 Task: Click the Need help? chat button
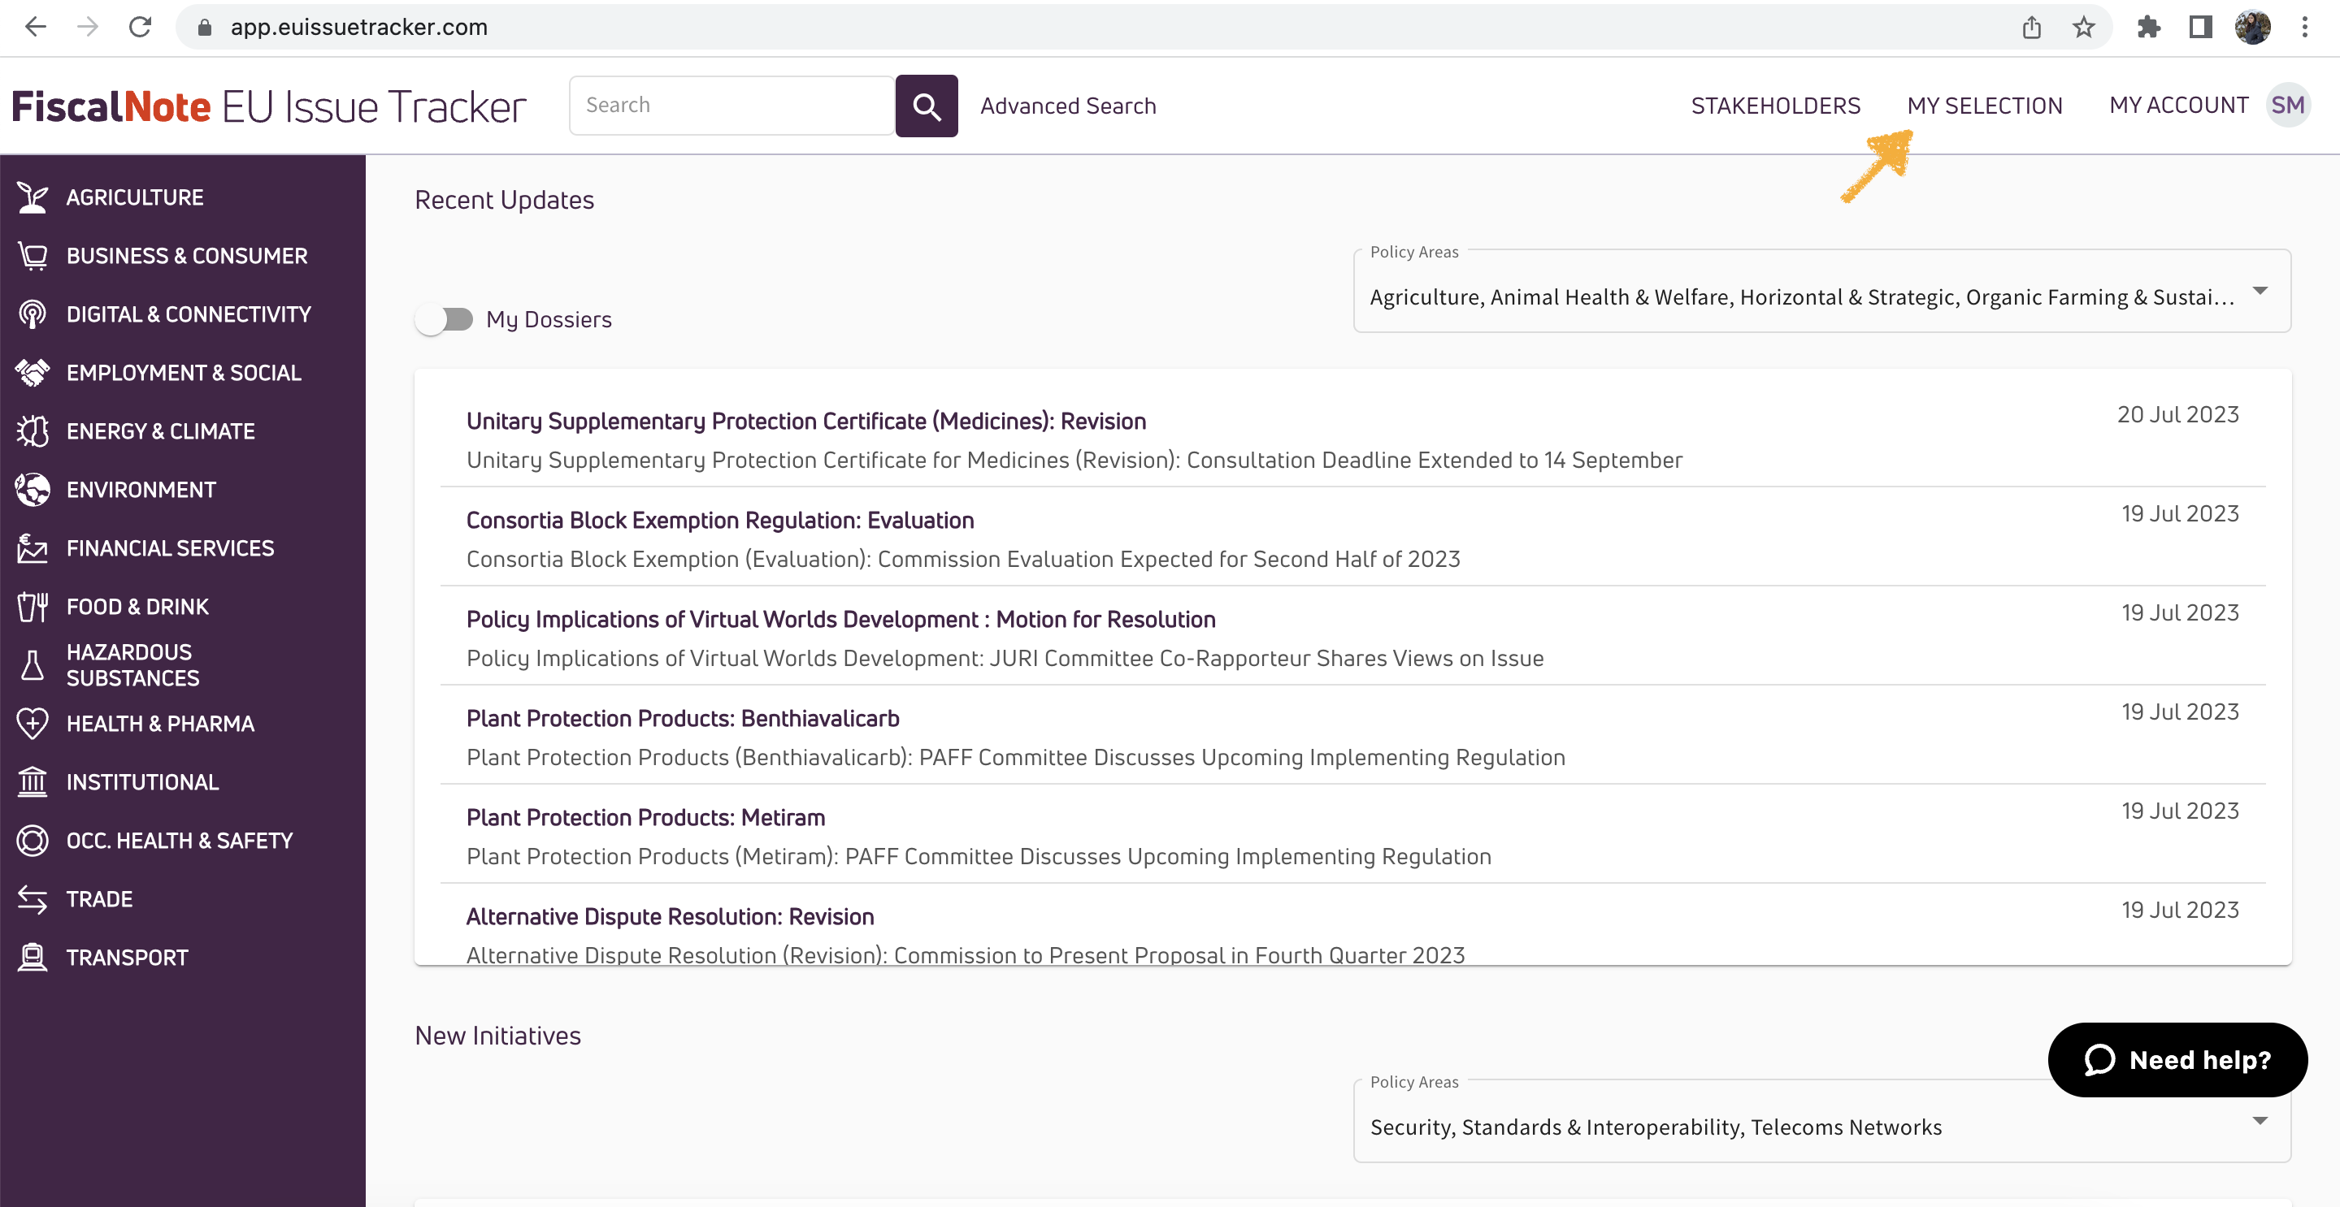pyautogui.click(x=2177, y=1059)
